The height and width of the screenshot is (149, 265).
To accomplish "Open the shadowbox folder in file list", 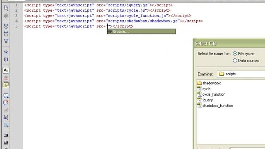I will click(x=212, y=83).
